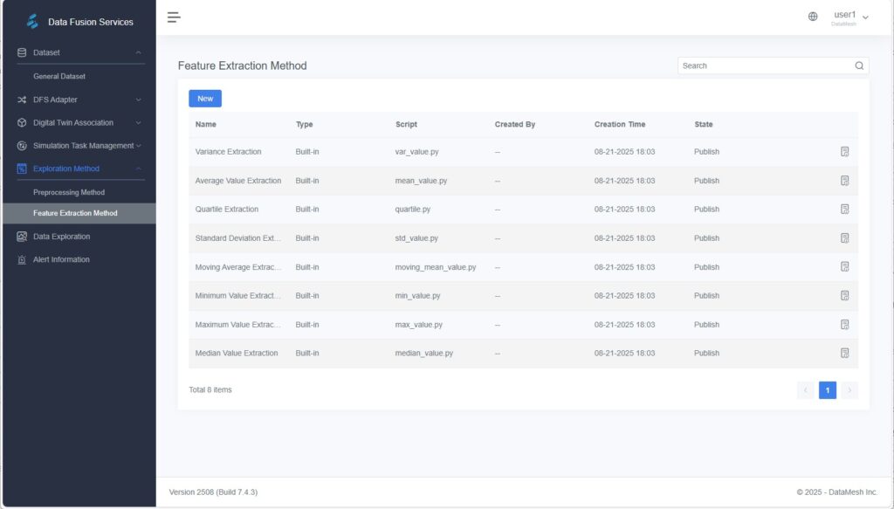Image resolution: width=894 pixels, height=509 pixels.
Task: Open the language globe icon
Action: tap(813, 17)
